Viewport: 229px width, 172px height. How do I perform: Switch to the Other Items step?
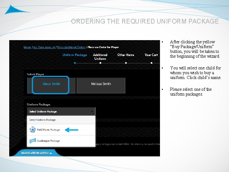click(x=126, y=55)
